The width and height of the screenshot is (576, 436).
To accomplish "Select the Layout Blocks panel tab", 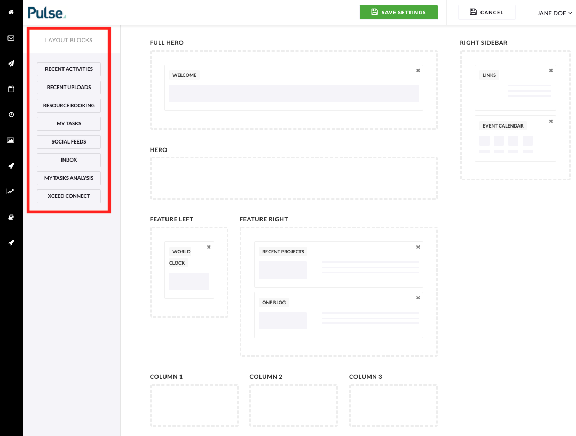I will [69, 41].
